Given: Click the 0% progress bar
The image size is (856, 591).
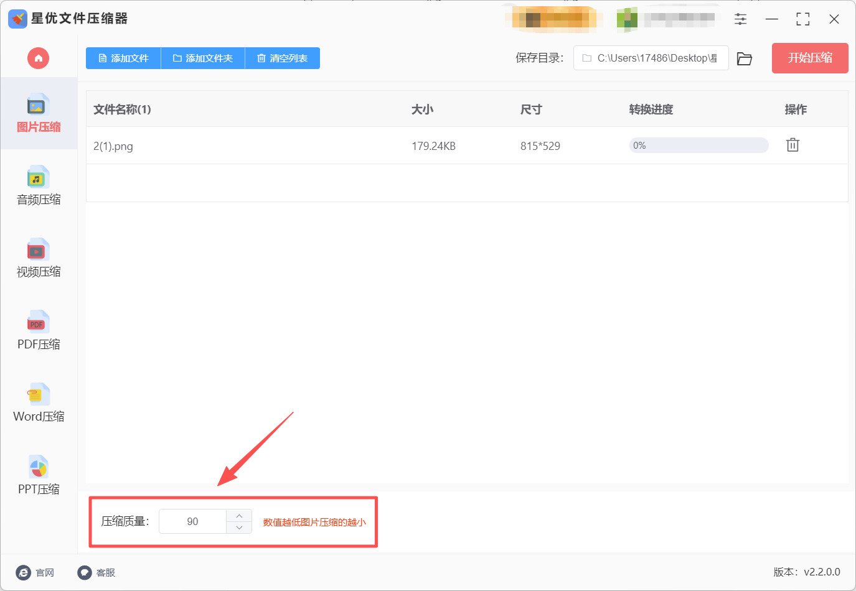Looking at the screenshot, I should [x=698, y=146].
